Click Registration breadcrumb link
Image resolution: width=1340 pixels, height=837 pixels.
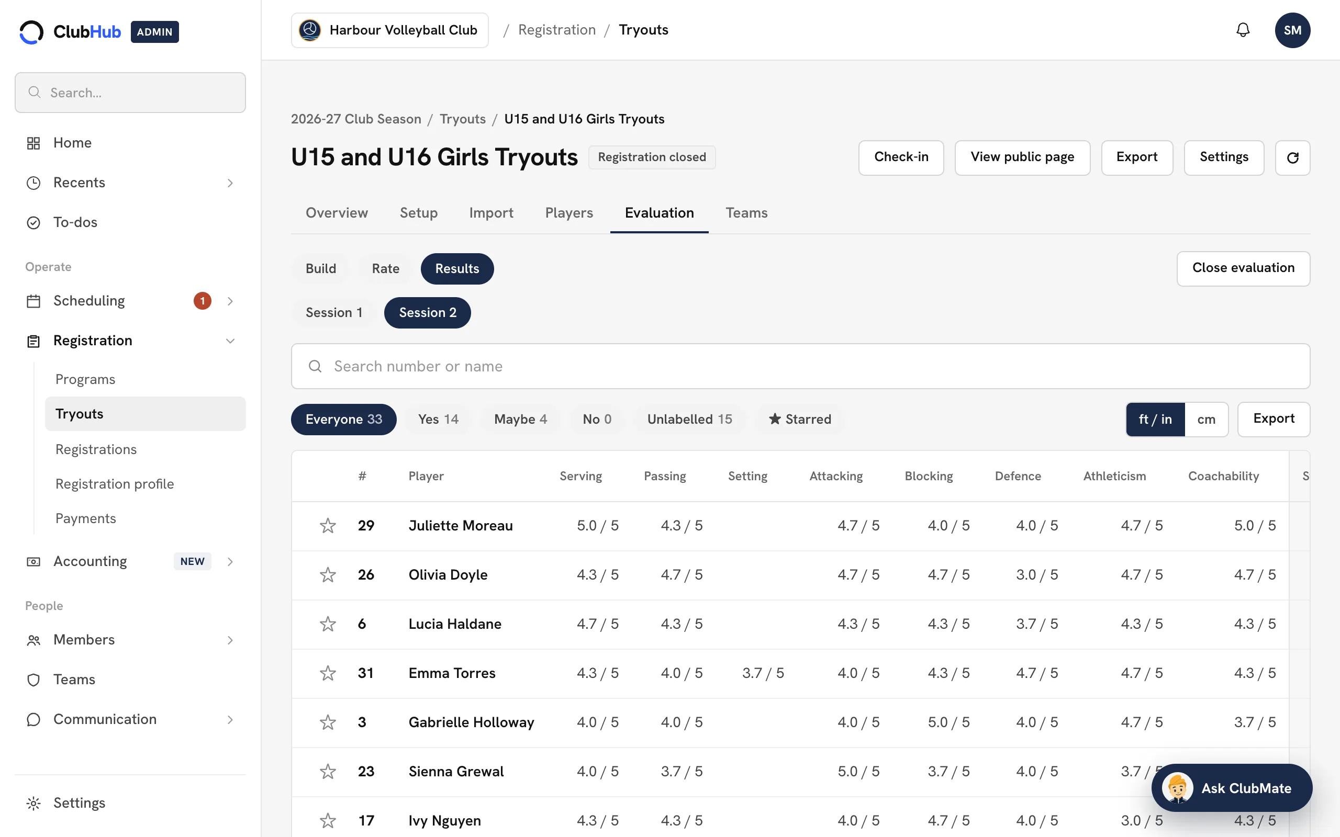click(x=556, y=30)
